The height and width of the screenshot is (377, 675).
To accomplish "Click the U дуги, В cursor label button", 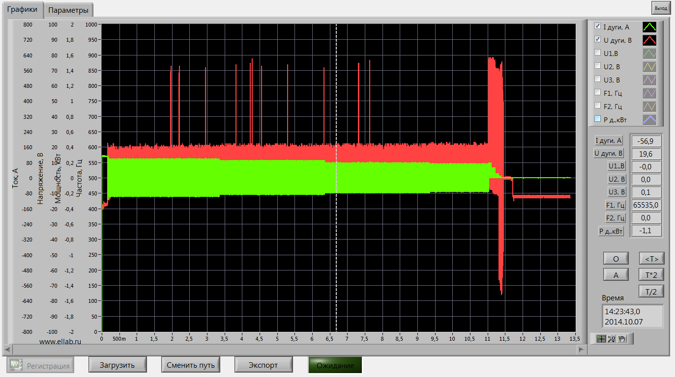I will click(x=609, y=154).
